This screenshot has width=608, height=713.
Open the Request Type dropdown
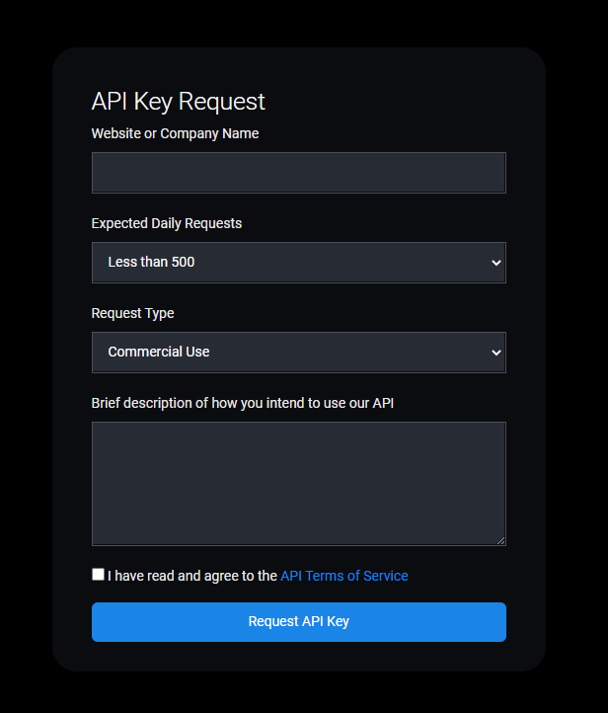click(298, 353)
